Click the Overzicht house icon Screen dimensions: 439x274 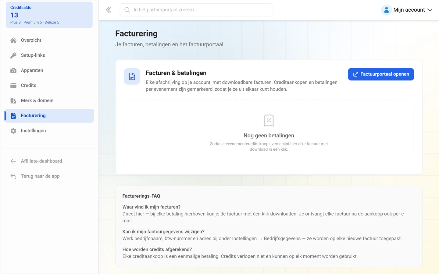[13, 40]
